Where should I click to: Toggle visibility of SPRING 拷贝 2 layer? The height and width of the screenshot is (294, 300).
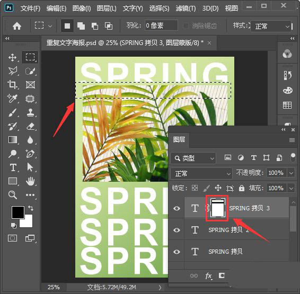(x=177, y=230)
